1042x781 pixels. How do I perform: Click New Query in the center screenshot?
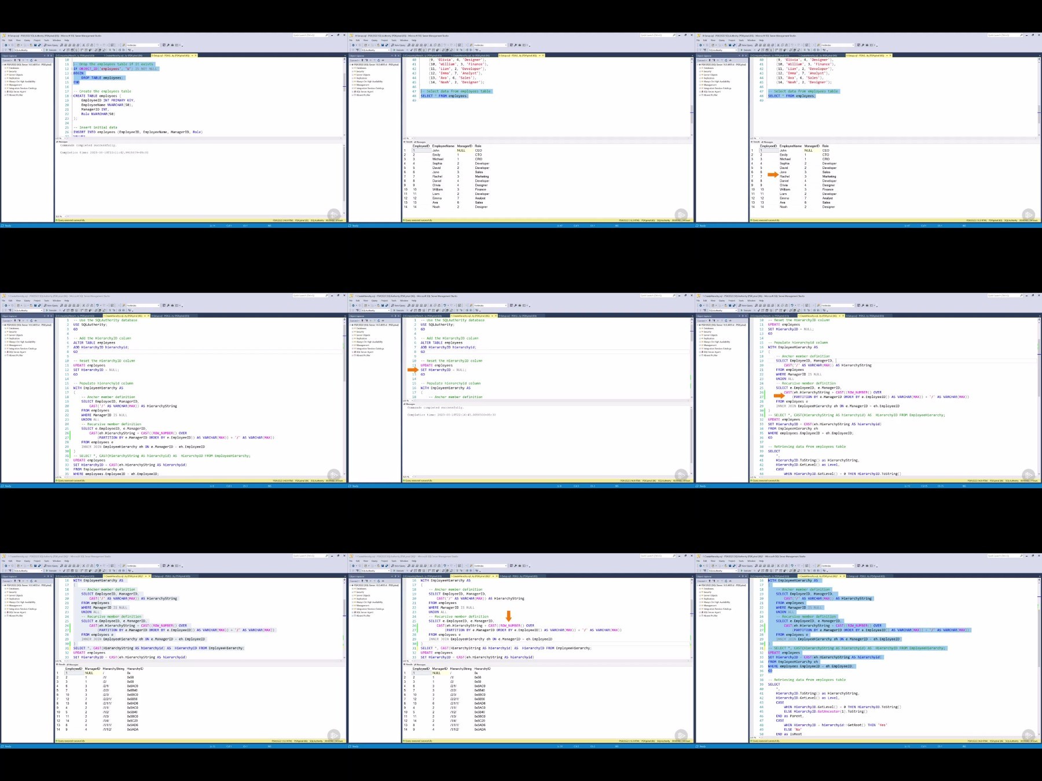coord(398,305)
